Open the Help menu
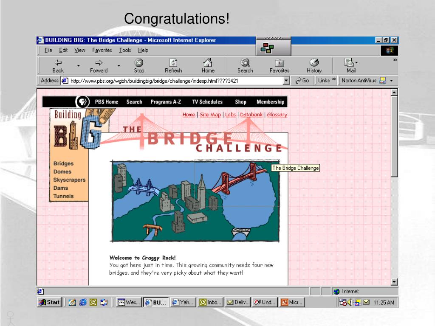This screenshot has width=435, height=326. point(143,50)
